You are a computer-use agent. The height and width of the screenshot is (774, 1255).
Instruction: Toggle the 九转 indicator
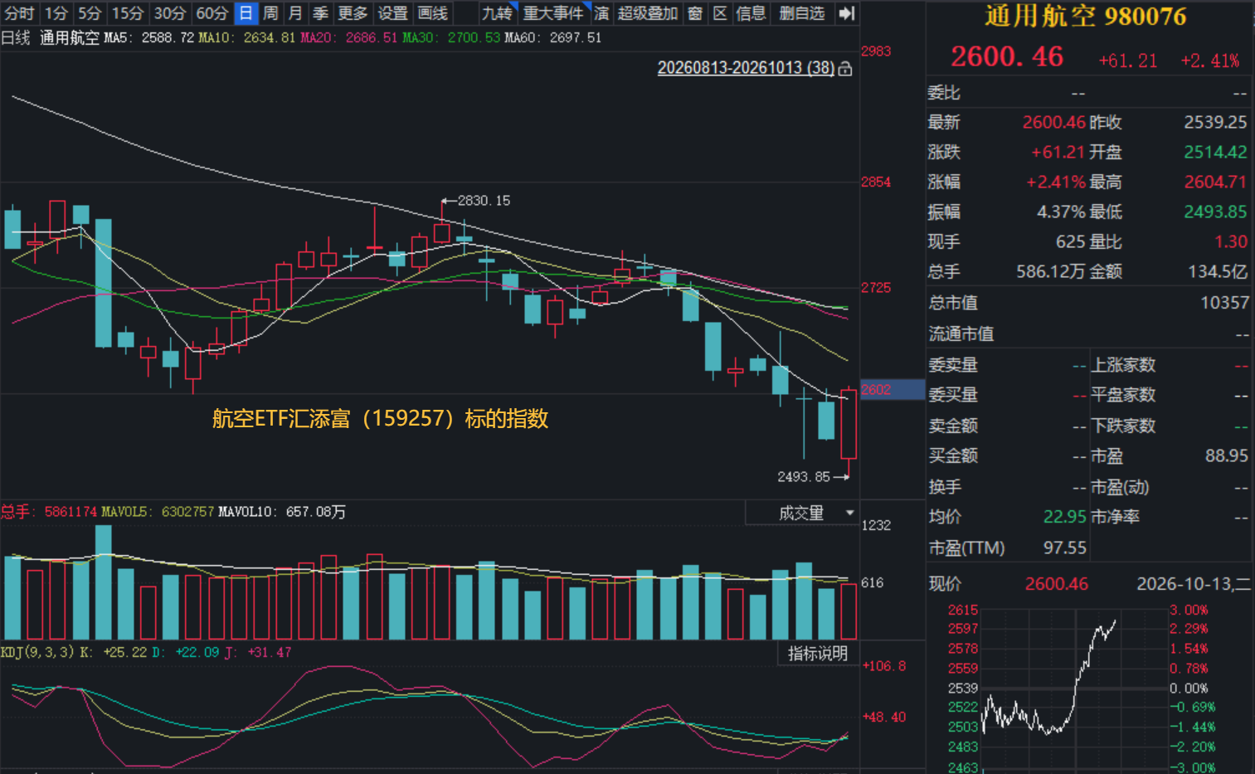click(498, 13)
